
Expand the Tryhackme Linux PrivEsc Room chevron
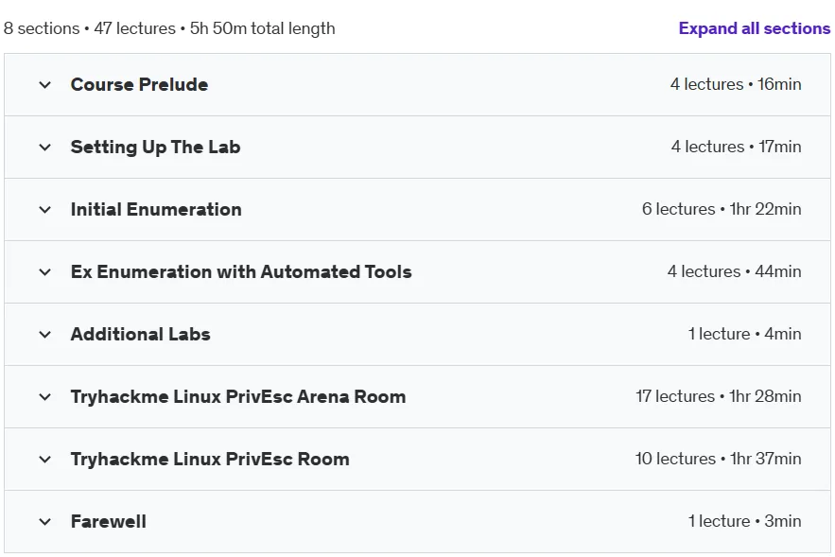click(45, 459)
